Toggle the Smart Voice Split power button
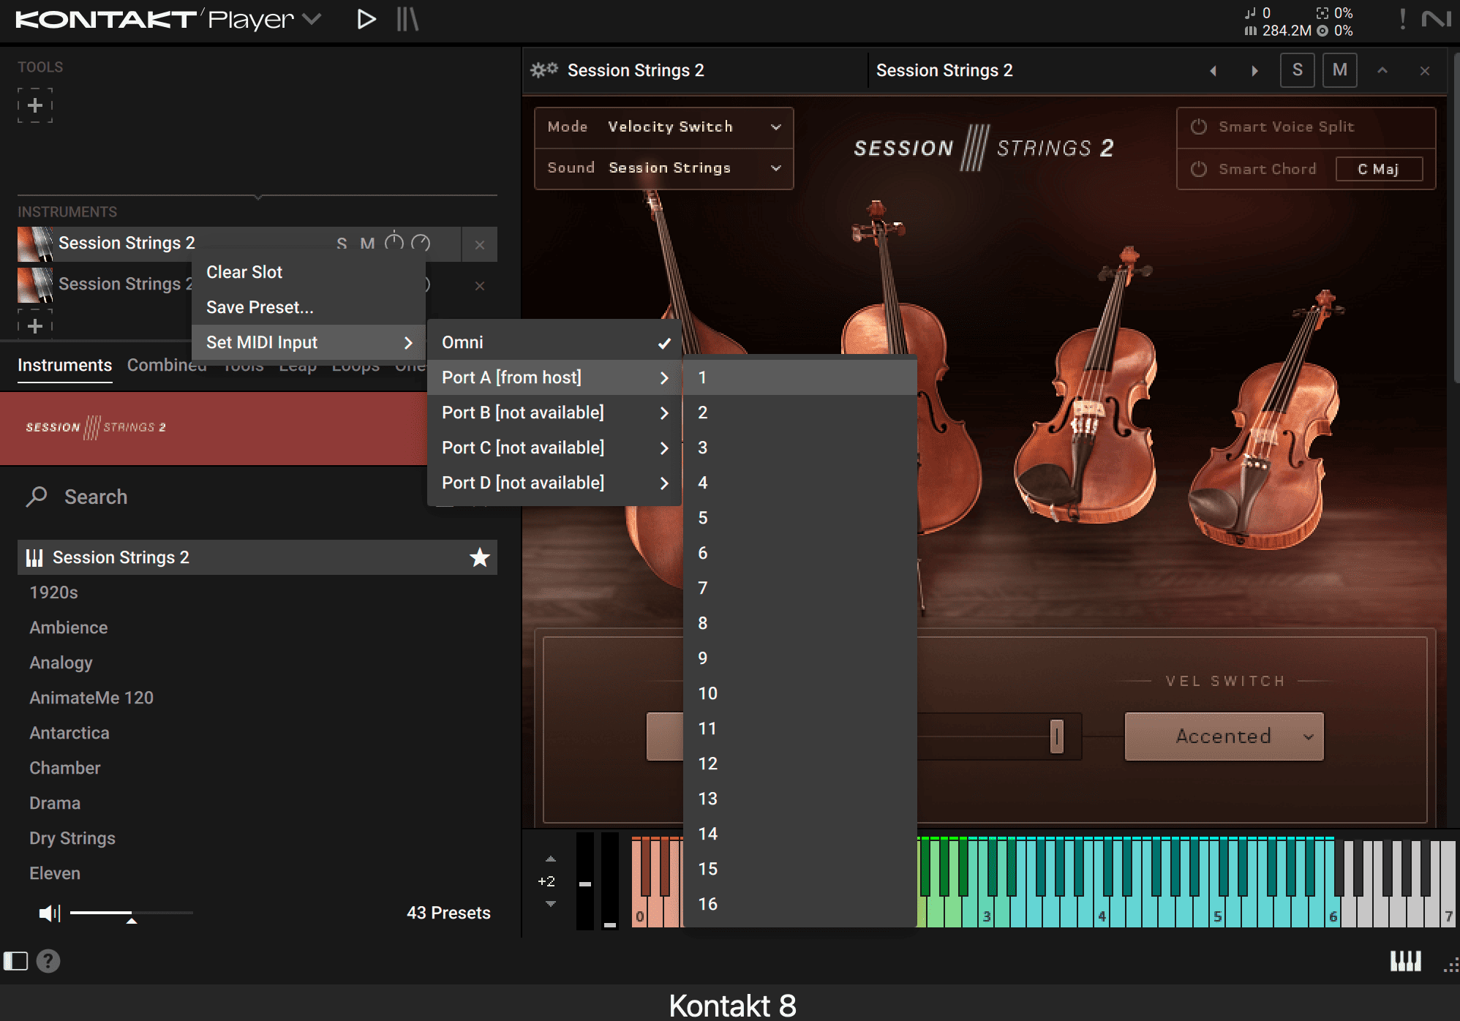 pyautogui.click(x=1199, y=127)
